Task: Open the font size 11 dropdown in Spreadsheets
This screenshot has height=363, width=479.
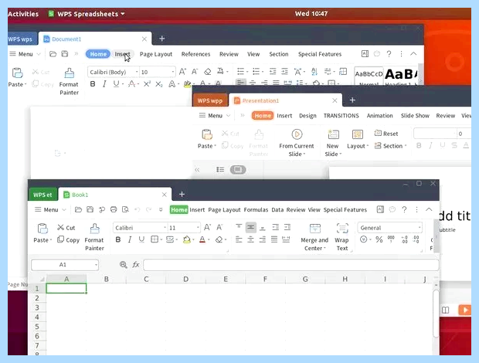Action: (x=198, y=228)
